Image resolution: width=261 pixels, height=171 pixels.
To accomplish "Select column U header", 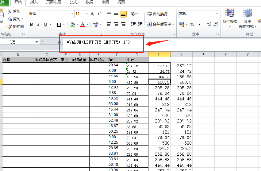I will 159,55.
